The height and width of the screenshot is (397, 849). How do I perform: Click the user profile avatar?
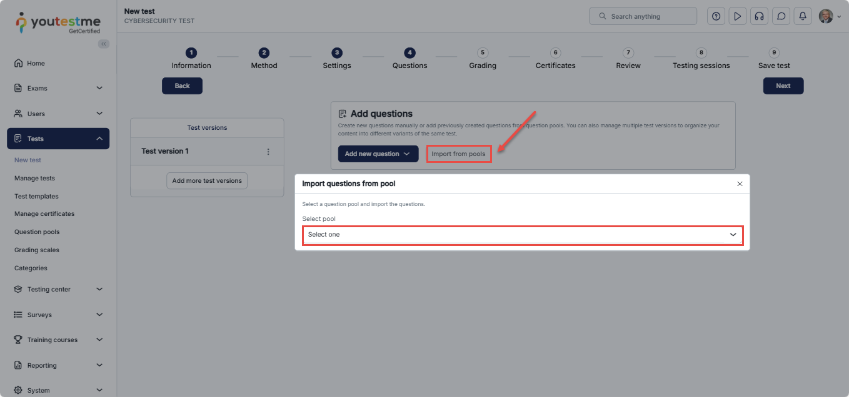pos(826,16)
